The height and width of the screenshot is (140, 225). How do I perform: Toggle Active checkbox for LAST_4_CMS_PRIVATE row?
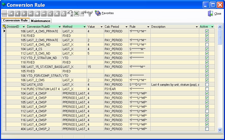207,31
